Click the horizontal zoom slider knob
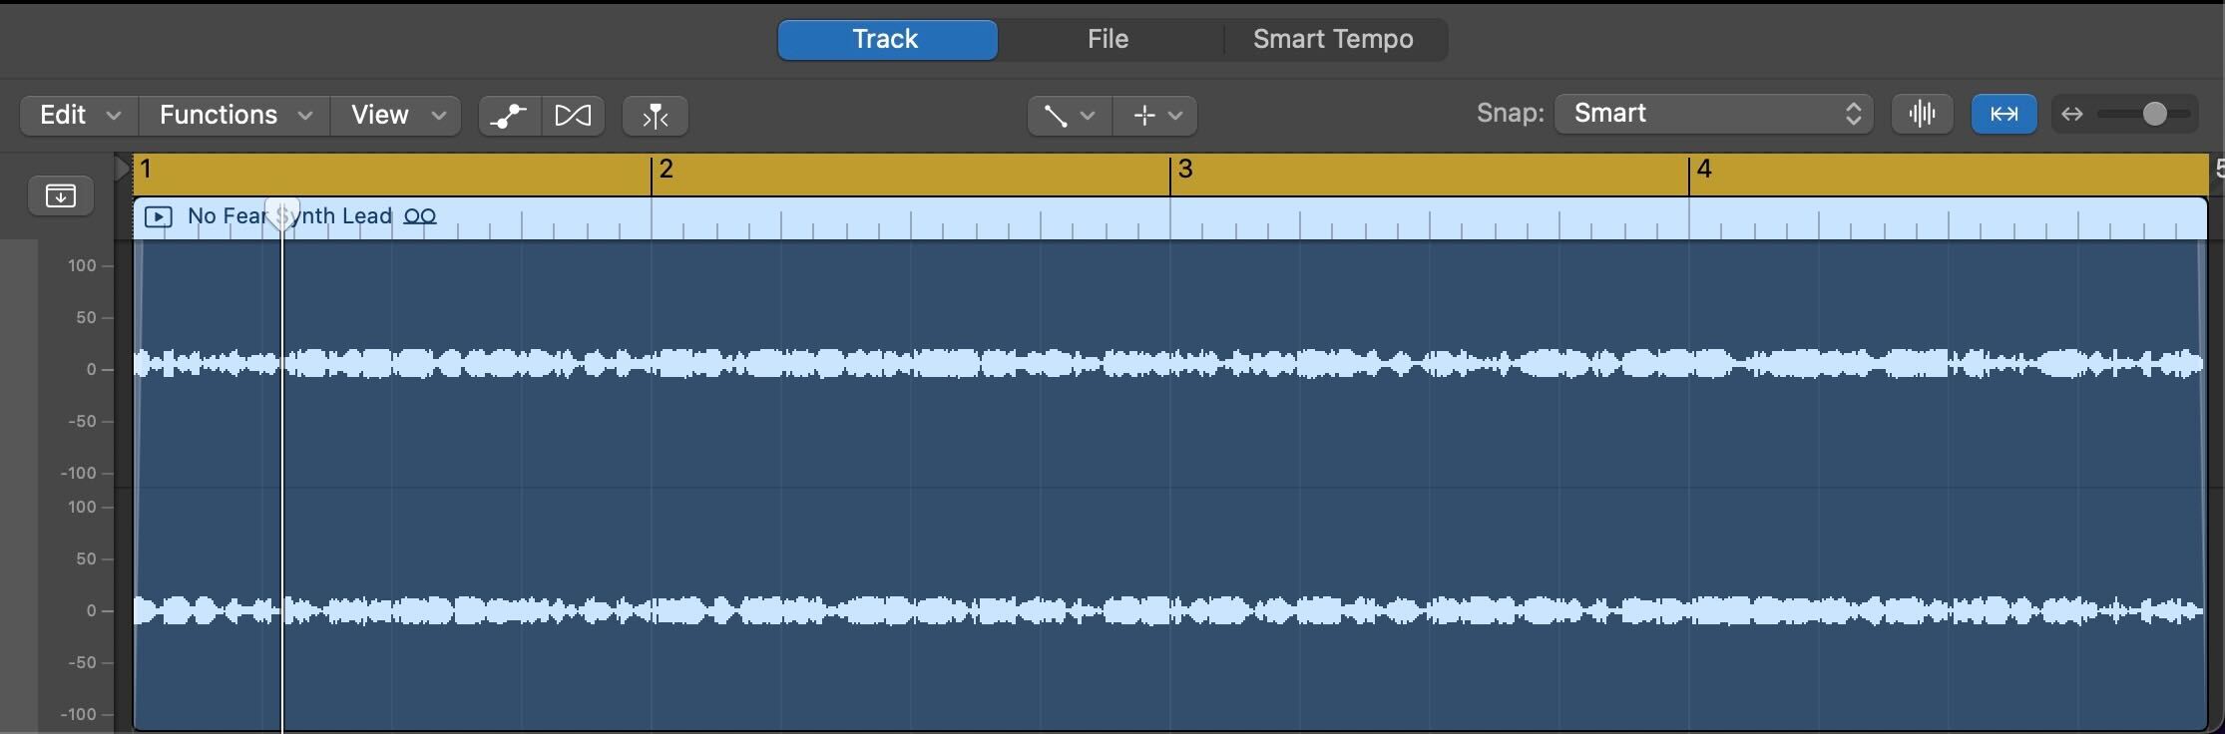This screenshot has height=734, width=2225. (x=2154, y=114)
